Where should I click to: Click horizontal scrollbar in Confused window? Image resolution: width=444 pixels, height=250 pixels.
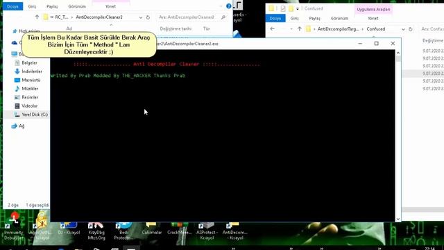[422, 210]
